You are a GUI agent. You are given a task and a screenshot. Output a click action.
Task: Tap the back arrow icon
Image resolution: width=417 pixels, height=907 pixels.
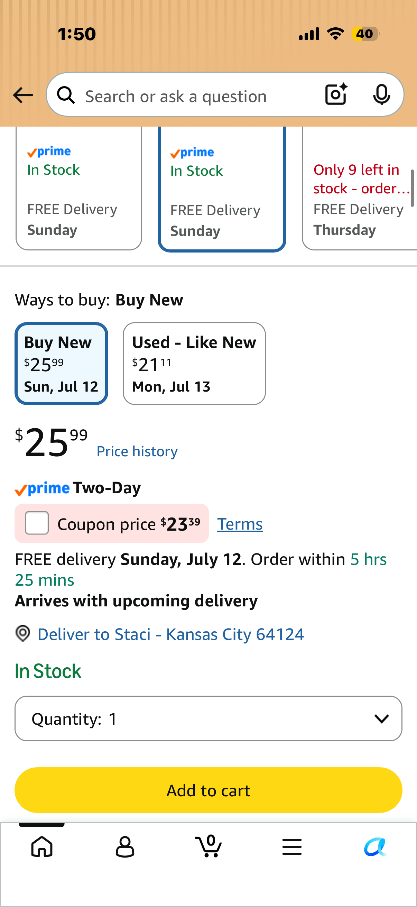tap(23, 95)
